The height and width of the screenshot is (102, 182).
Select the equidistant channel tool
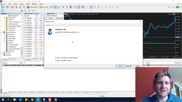coord(22,11)
